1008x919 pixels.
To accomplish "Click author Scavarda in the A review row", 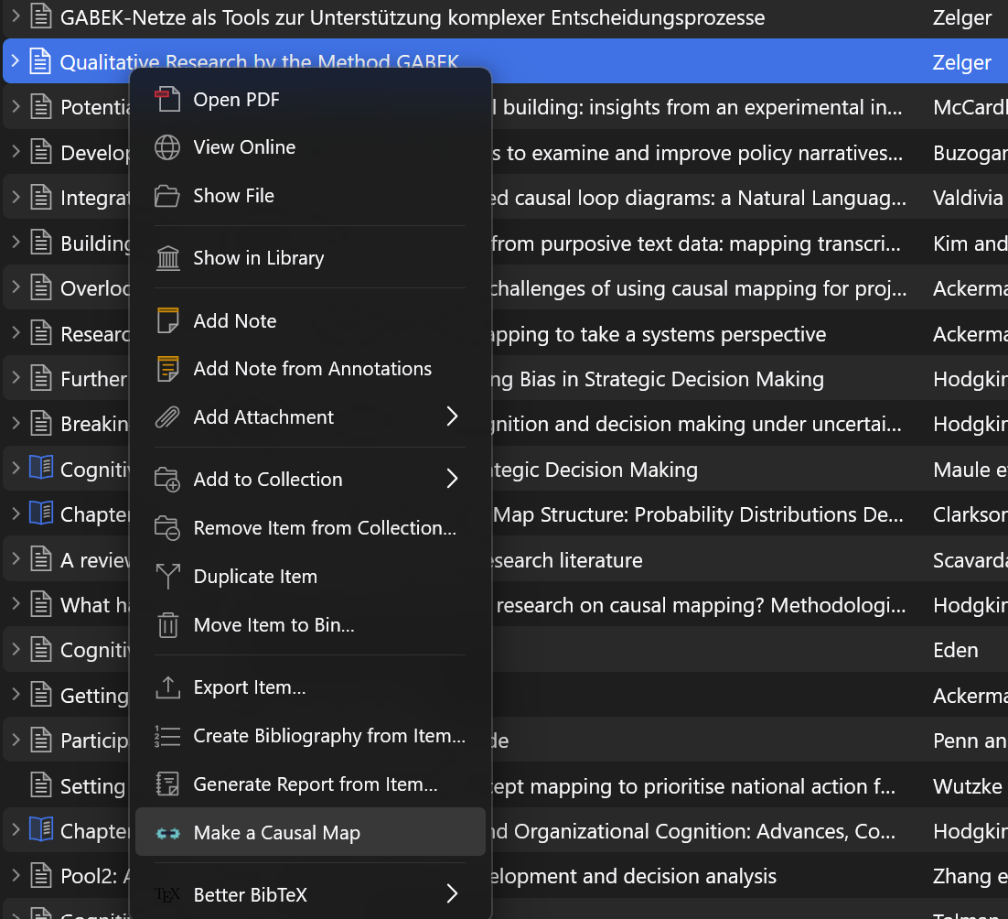I will [x=970, y=560].
